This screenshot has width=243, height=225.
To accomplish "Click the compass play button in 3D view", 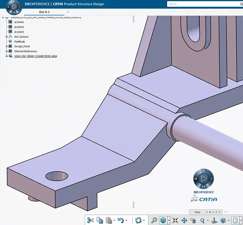I will tap(203, 178).
